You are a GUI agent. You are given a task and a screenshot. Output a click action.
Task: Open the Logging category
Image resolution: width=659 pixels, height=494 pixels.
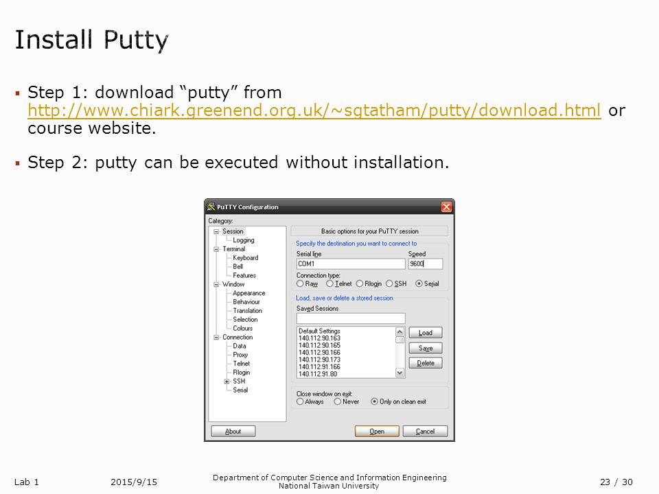pos(243,240)
